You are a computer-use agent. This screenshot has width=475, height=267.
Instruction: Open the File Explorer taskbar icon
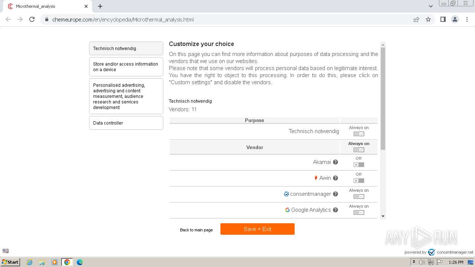point(42,262)
